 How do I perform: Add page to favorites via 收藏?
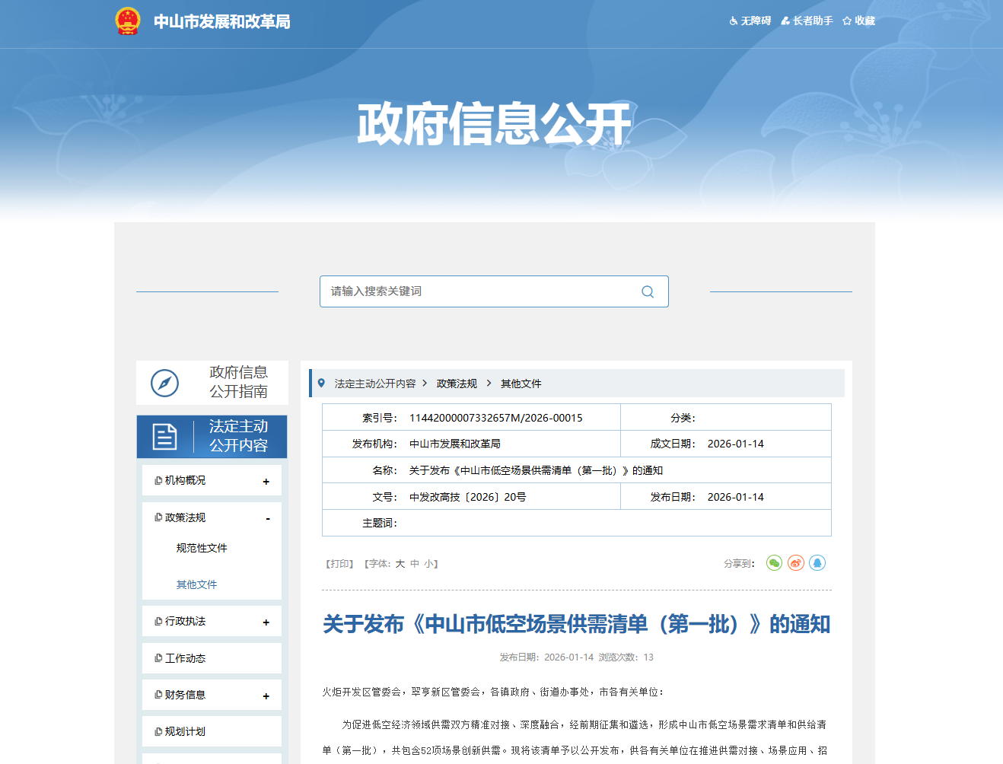(x=858, y=21)
